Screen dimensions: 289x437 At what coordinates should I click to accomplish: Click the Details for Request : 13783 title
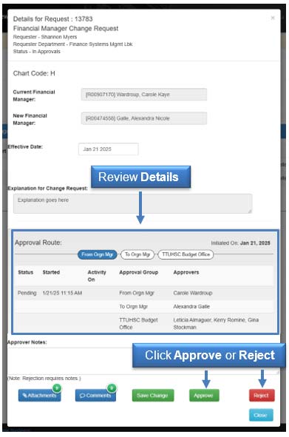point(53,19)
